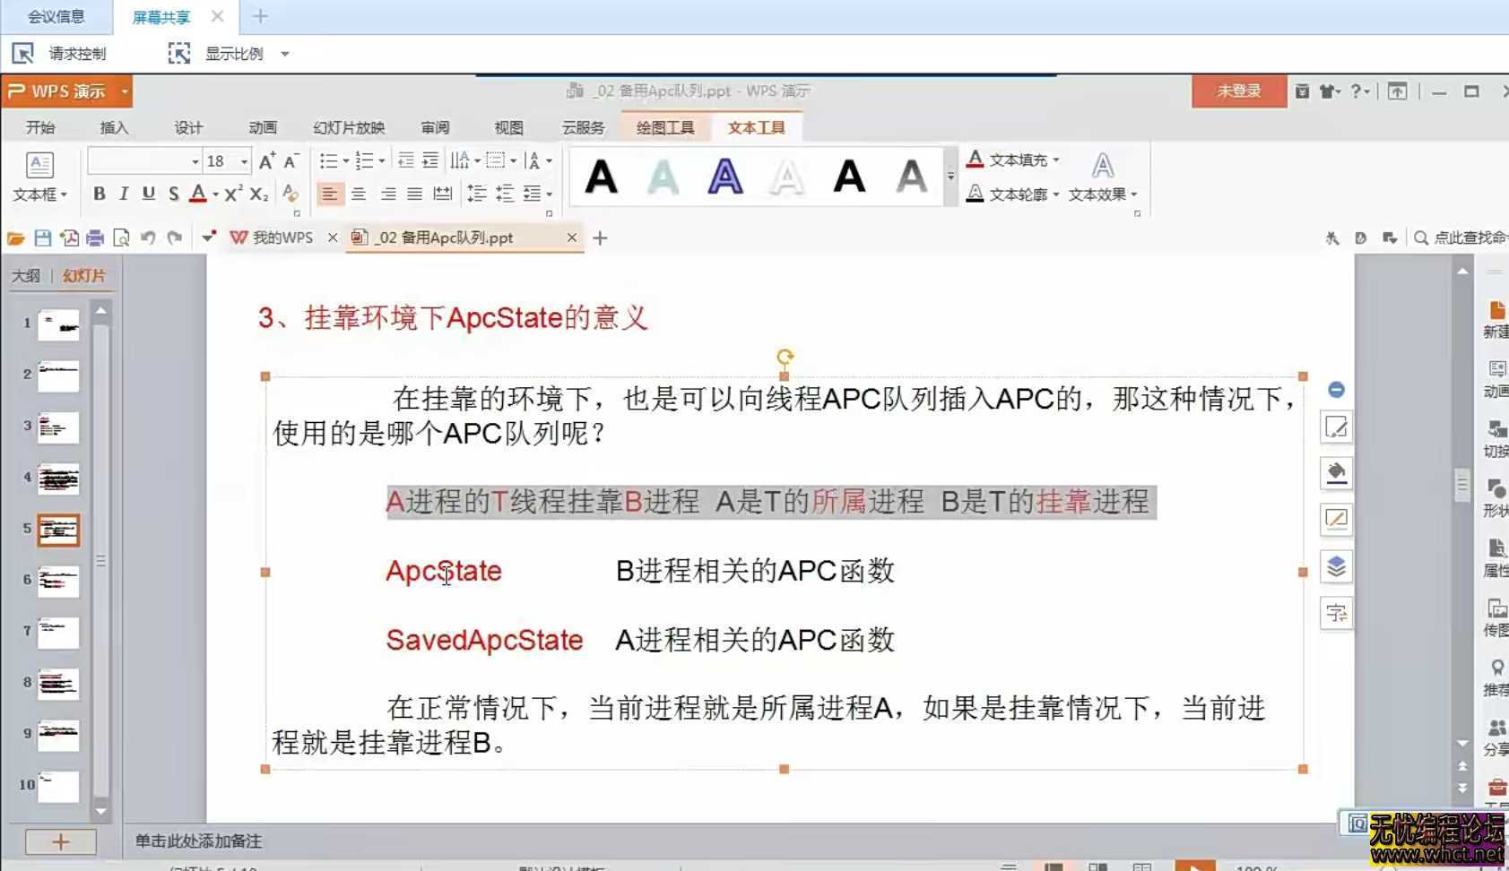Open the 动画 animation panel on right sidebar

tap(1496, 376)
